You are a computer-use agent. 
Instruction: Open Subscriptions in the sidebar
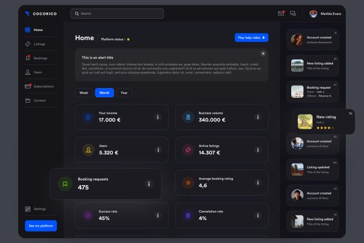(43, 86)
